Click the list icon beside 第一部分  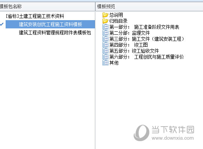[x=105, y=27]
